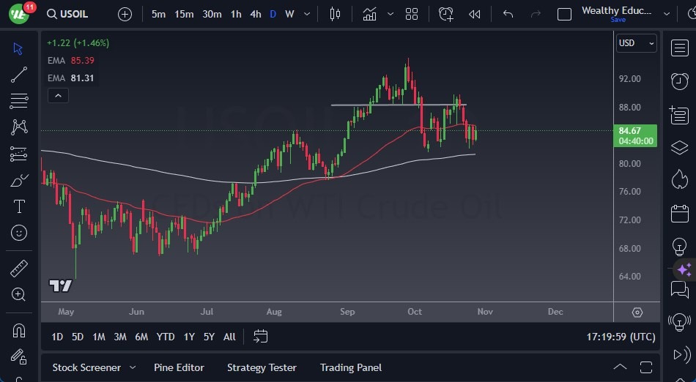
Task: Open the candlestick chart style selector
Action: (x=336, y=14)
